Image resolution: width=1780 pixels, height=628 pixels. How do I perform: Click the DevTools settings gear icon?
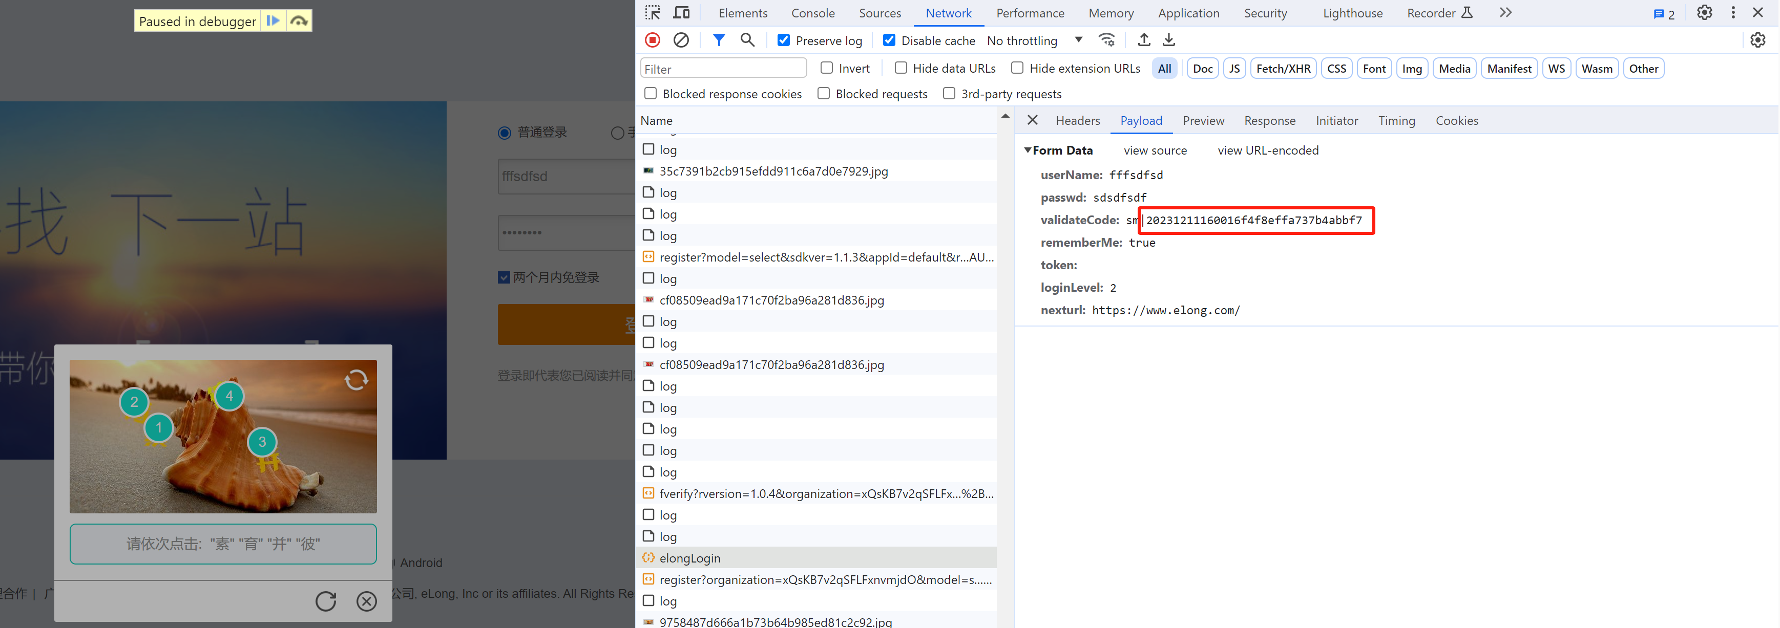pyautogui.click(x=1705, y=12)
